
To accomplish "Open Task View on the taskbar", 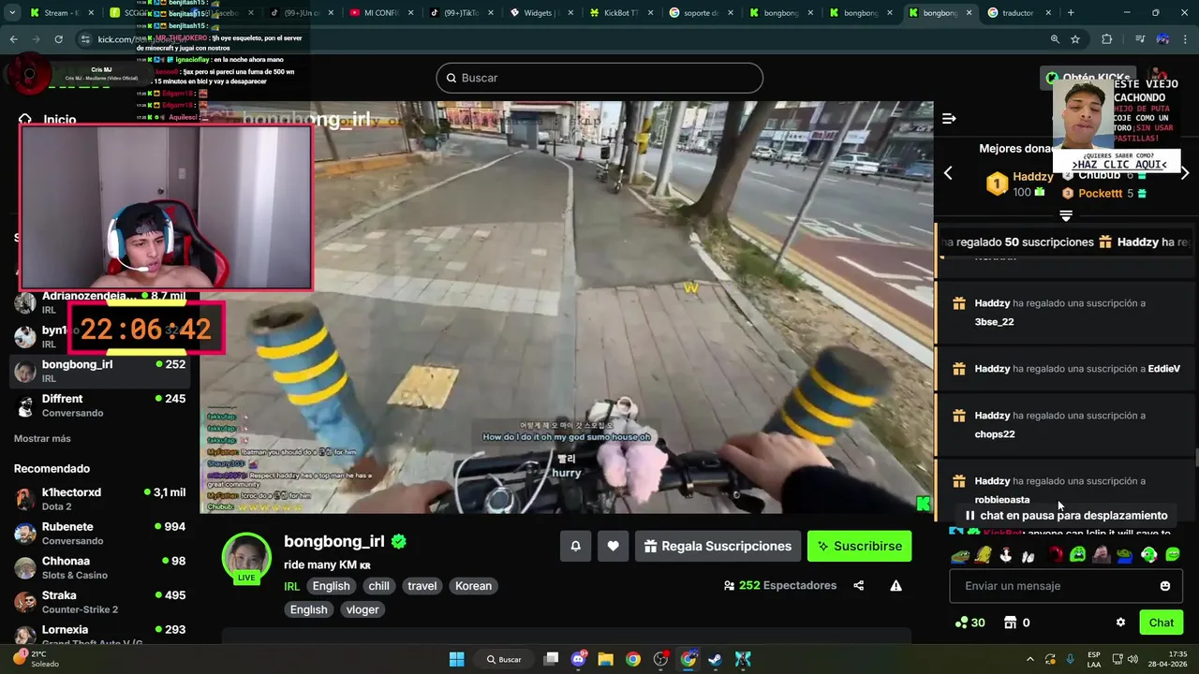I will (x=551, y=659).
